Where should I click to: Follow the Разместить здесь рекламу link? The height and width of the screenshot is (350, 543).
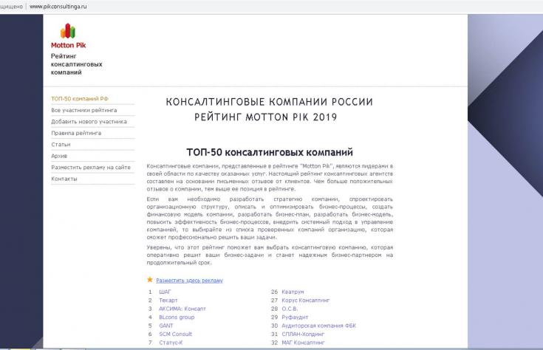[x=189, y=281]
